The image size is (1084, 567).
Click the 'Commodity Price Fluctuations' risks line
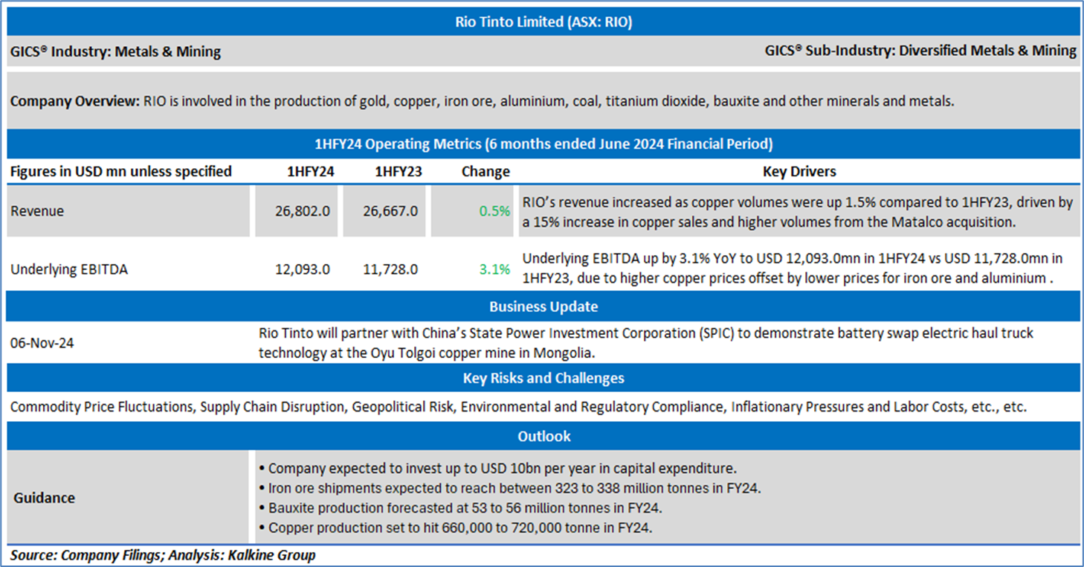pos(518,407)
